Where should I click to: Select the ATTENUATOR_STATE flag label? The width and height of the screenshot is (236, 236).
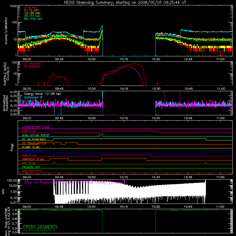click(x=36, y=127)
